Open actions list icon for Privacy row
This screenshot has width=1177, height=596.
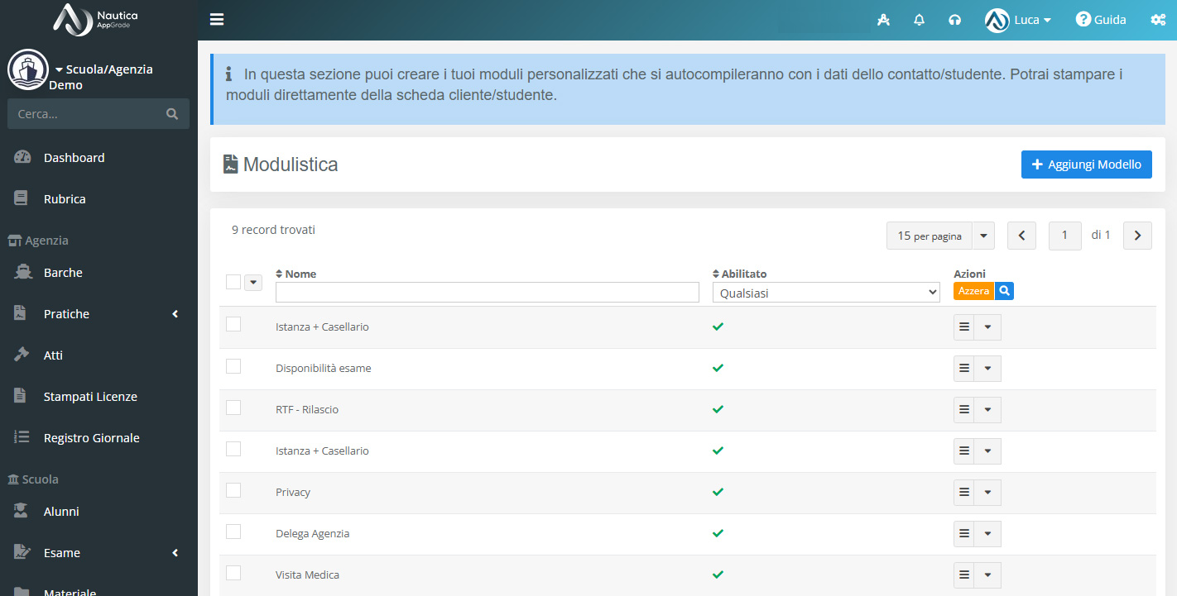click(x=963, y=493)
